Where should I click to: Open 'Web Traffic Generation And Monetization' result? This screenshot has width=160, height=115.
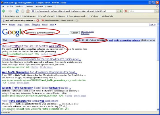[x=40, y=72]
